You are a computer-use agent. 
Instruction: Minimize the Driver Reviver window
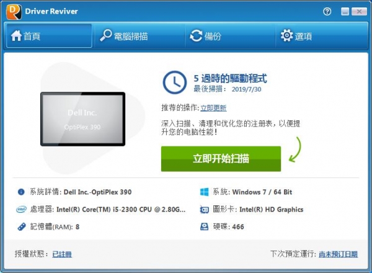(x=345, y=11)
